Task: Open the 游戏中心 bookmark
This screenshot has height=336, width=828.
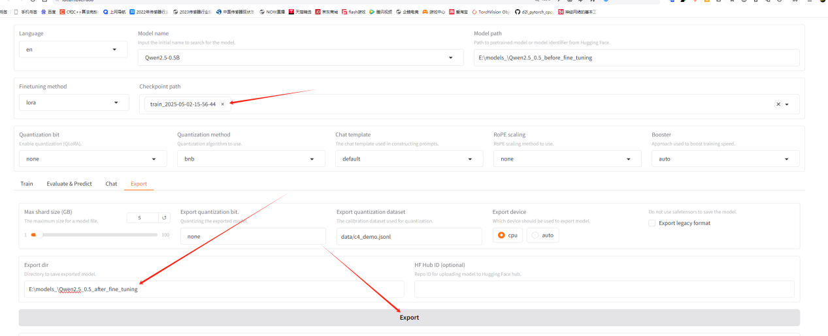Action: tap(434, 12)
